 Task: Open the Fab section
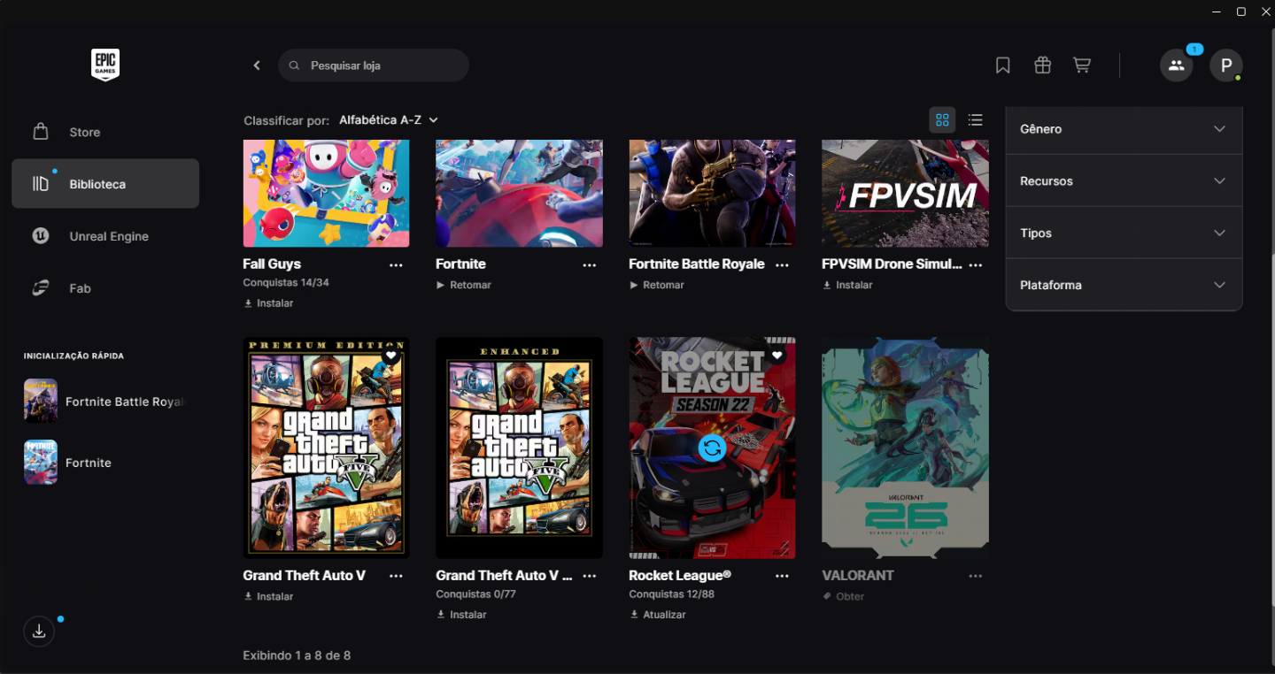105,288
